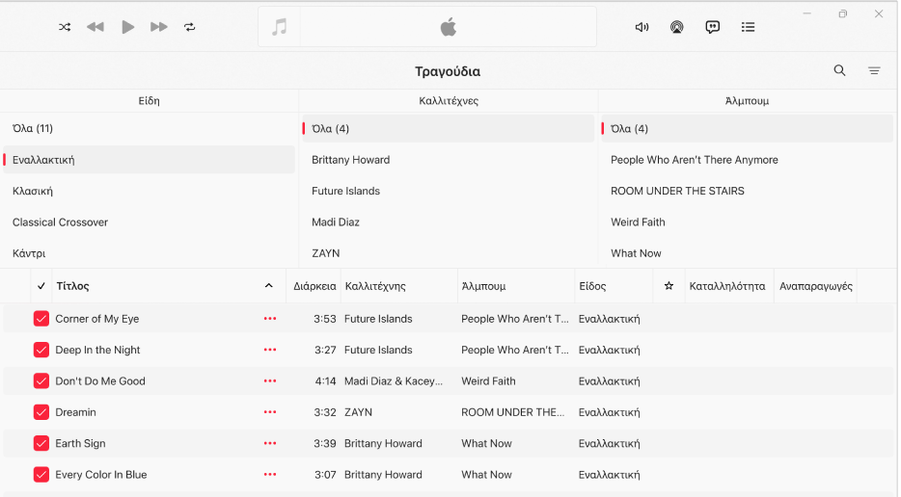This screenshot has height=497, width=901.
Task: Open more options for Deep In the Night
Action: coord(270,350)
